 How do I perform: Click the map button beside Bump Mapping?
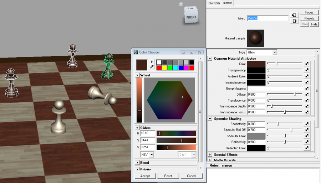[x=306, y=88]
